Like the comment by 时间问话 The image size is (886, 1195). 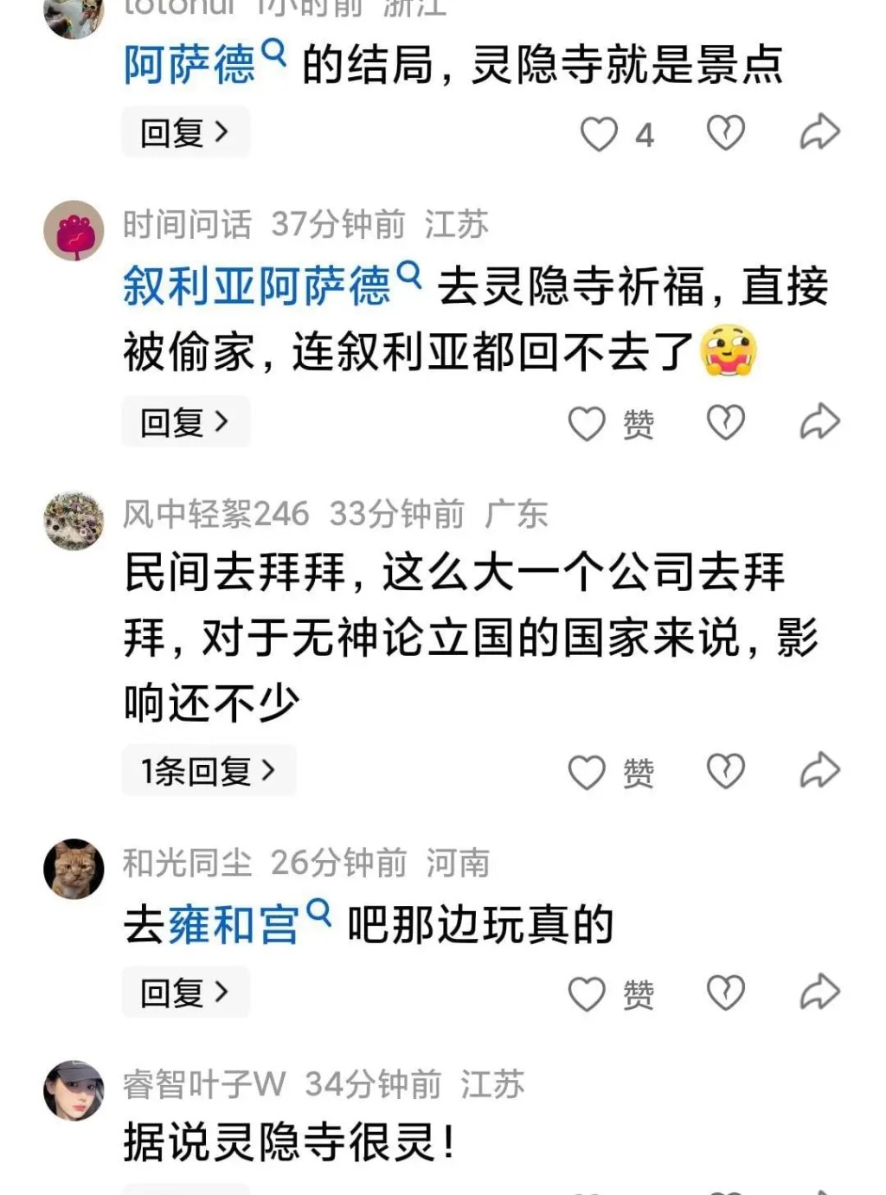[587, 423]
